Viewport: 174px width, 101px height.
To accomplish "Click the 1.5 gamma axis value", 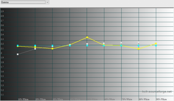I will [x=2, y=76].
